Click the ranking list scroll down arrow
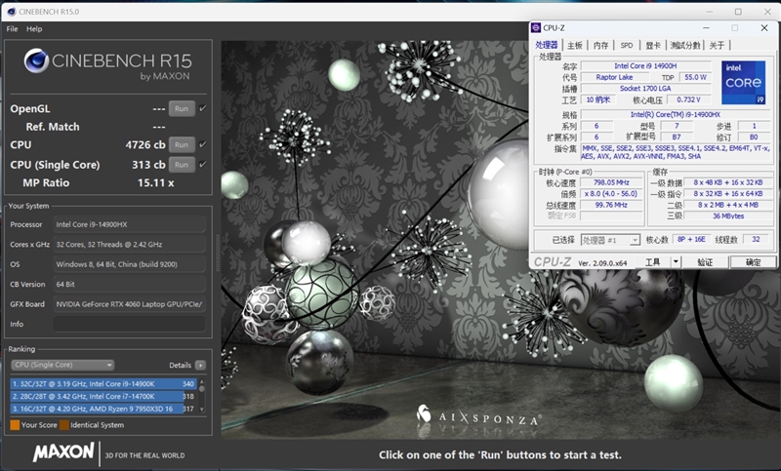781x471 pixels. pyautogui.click(x=204, y=411)
